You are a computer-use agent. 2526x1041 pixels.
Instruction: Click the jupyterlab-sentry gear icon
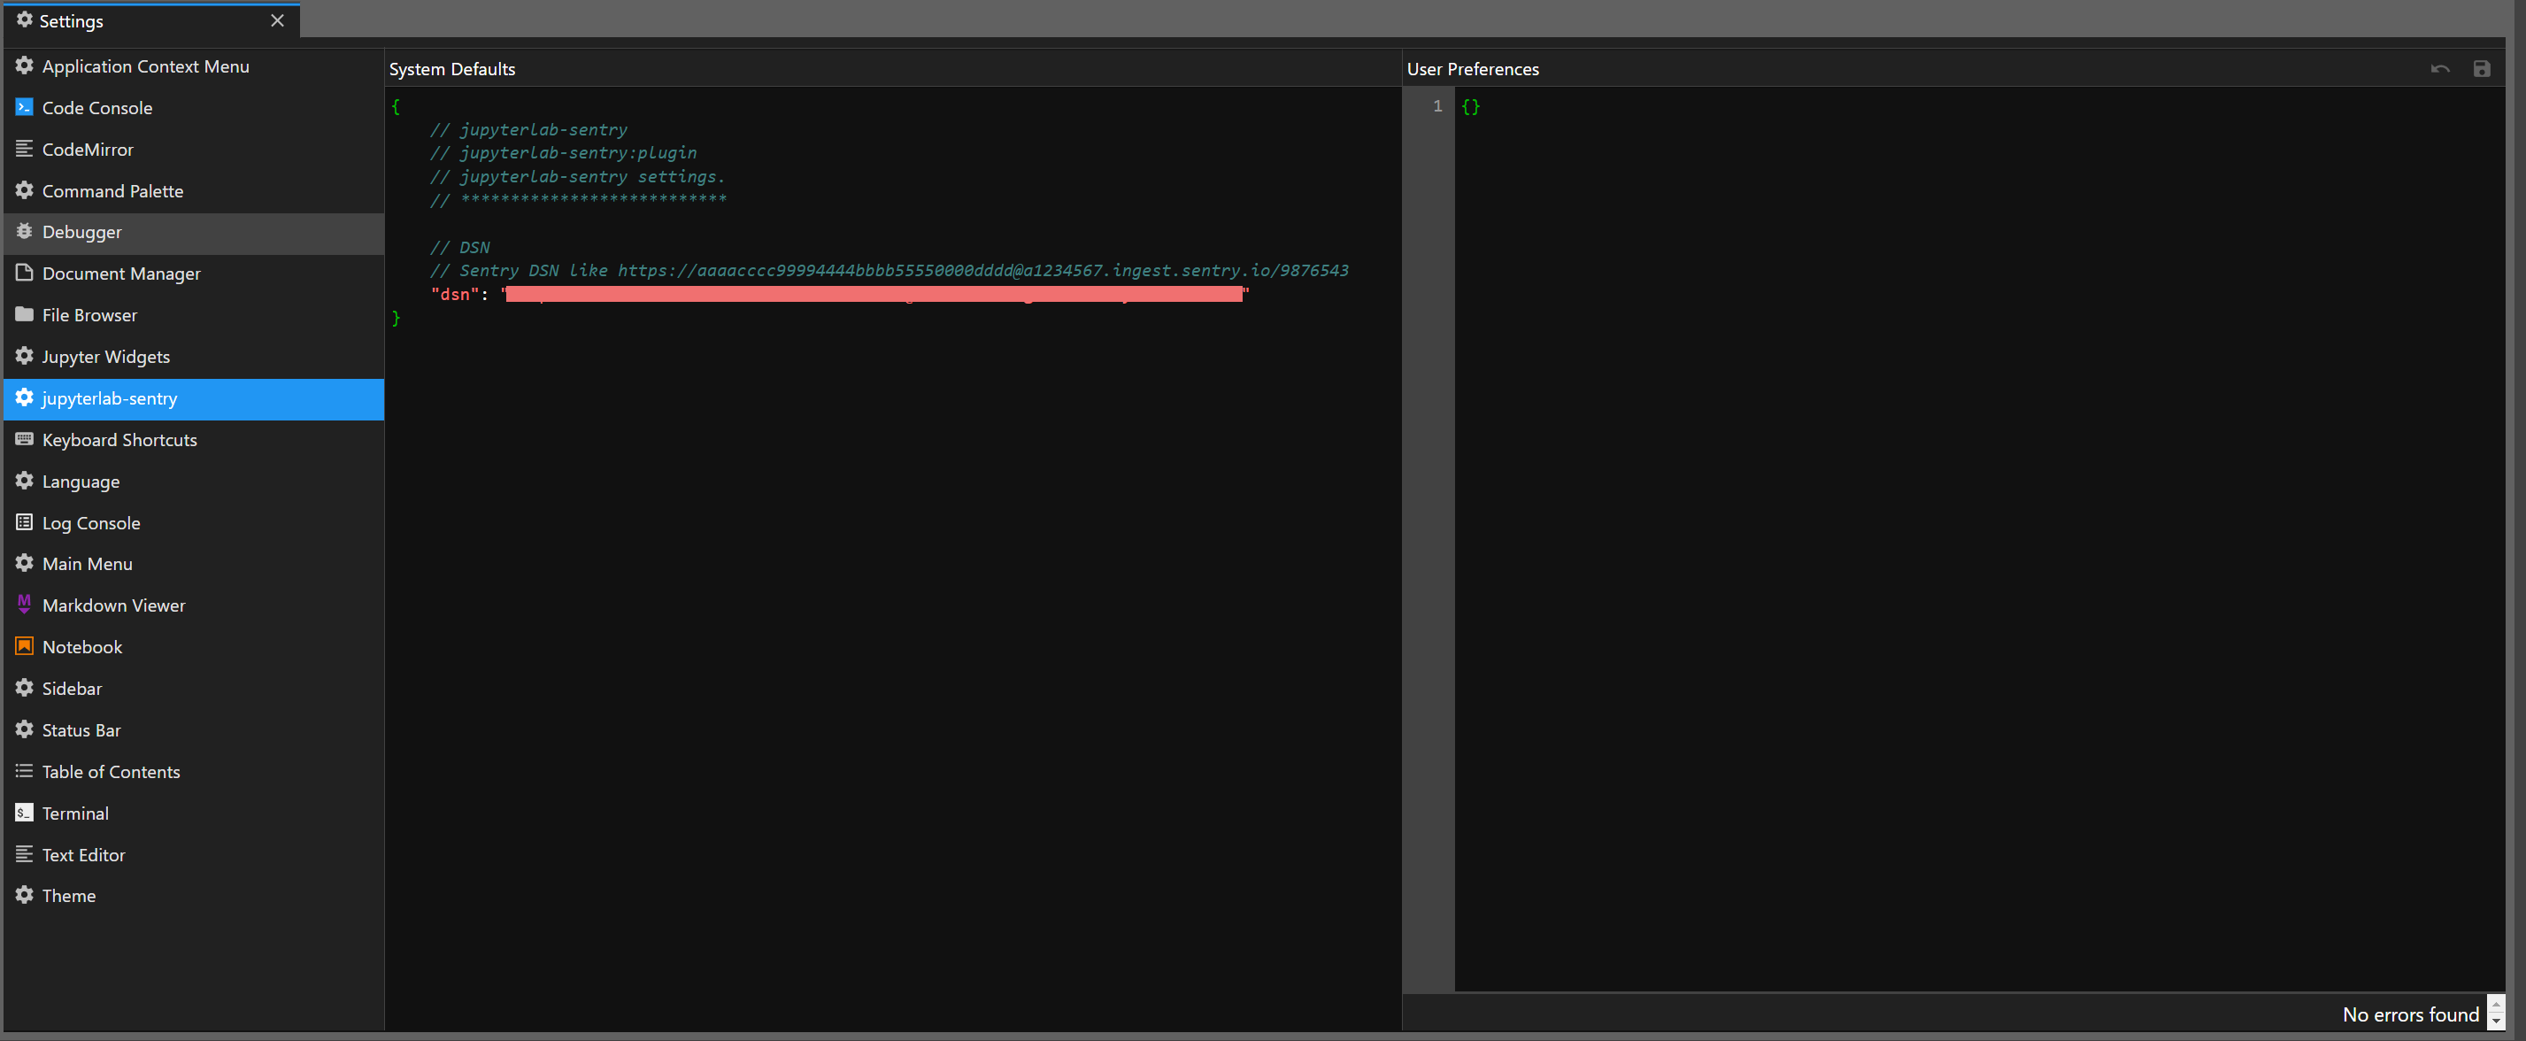(25, 397)
